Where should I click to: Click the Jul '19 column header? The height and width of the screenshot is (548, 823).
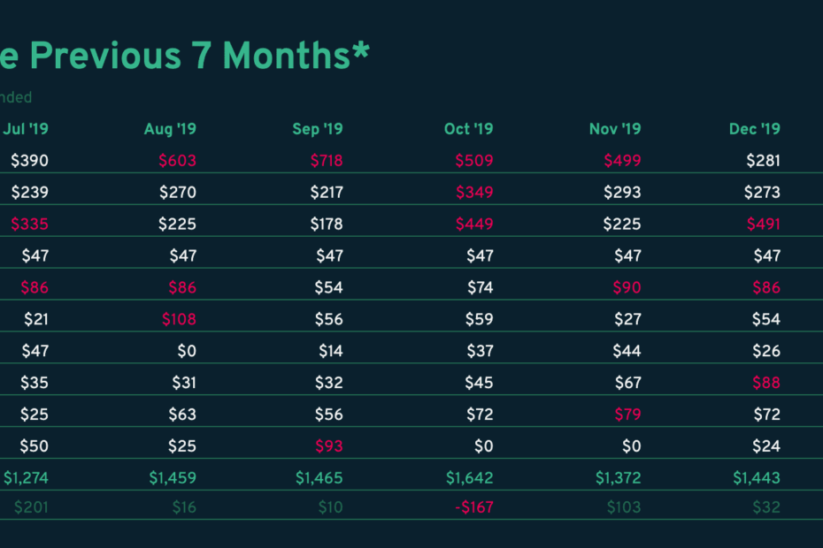tap(26, 129)
